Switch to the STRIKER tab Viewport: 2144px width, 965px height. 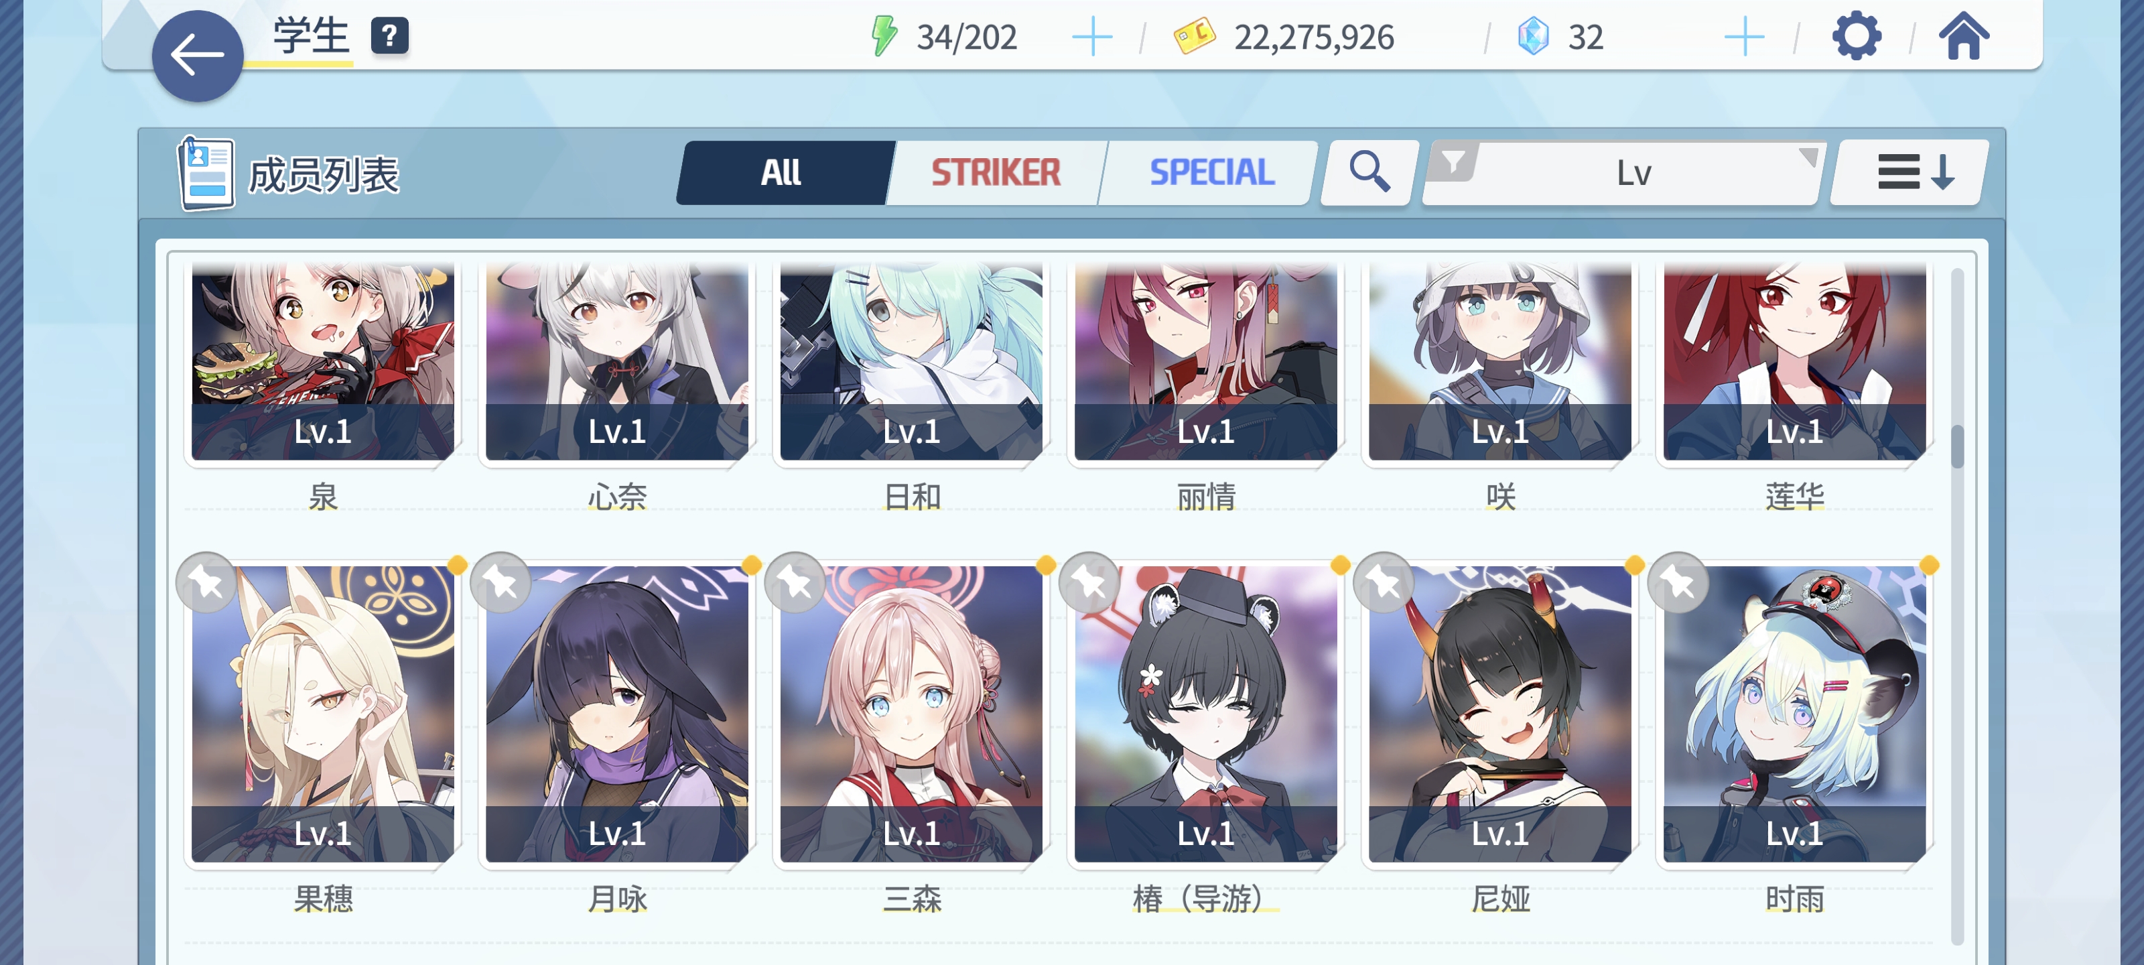click(x=996, y=172)
